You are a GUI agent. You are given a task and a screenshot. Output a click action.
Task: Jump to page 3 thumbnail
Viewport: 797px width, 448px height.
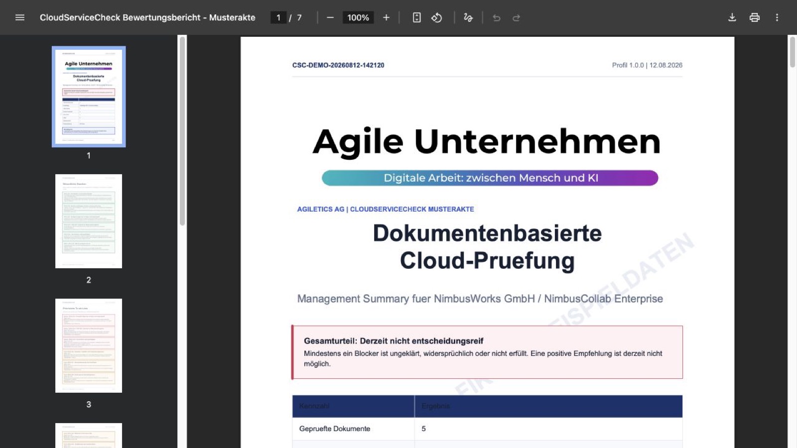click(x=89, y=345)
